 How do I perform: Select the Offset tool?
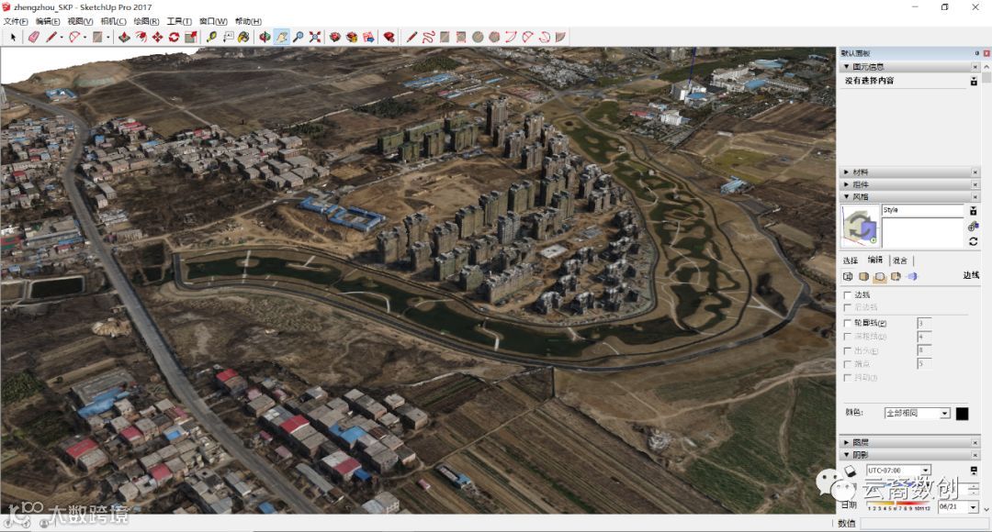pos(141,38)
